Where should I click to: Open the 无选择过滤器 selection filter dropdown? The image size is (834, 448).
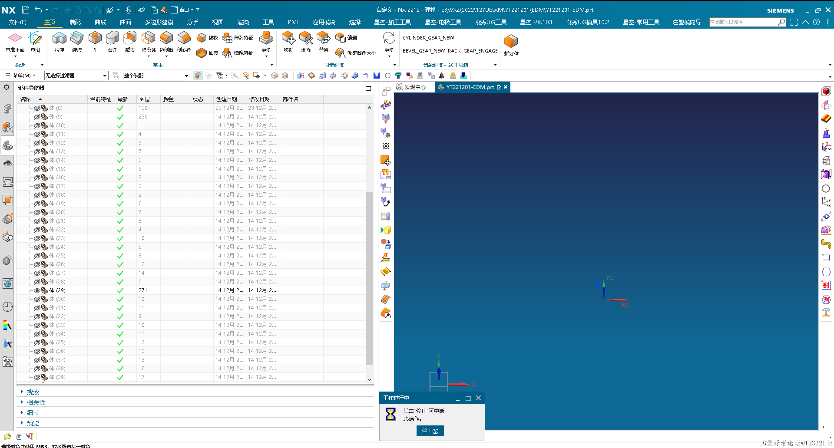click(x=76, y=76)
